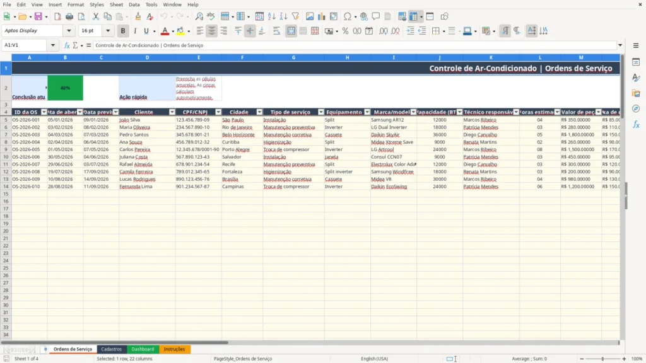Screen dimensions: 646x363
Task: Click the Cut scissors icon
Action: coord(96,16)
